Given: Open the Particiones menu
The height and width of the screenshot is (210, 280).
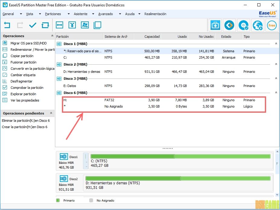Looking at the screenshot, I should coord(53,14).
